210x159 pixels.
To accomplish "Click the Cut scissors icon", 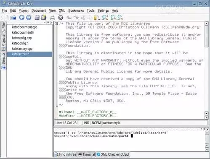I will 83,18.
